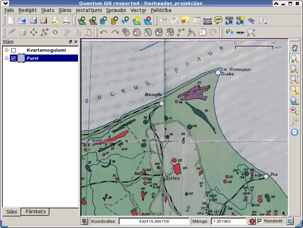Stop map rendering with red X button
Image resolution: width=303 pixels, height=228 pixels.
click(x=252, y=221)
